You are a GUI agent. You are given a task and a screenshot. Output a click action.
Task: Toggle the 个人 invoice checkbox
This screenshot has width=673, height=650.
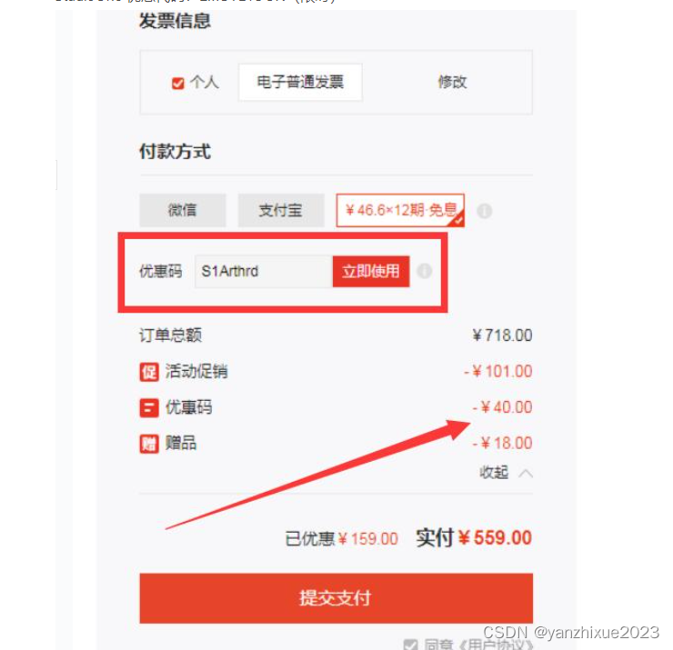[x=177, y=83]
